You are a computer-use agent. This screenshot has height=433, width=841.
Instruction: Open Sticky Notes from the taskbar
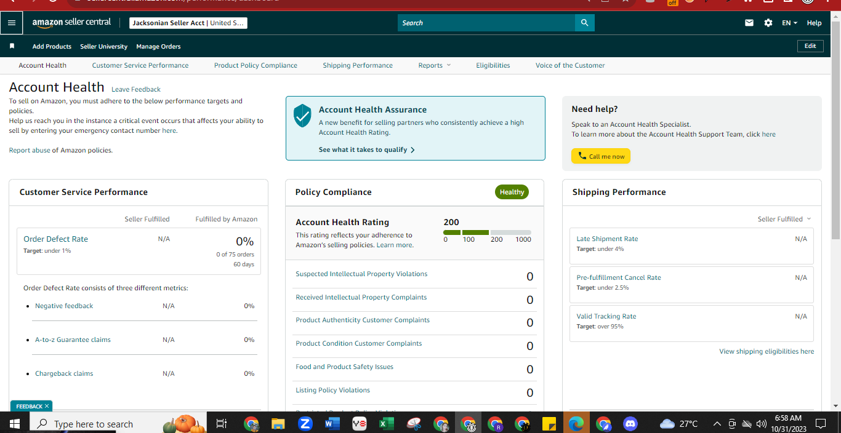point(549,424)
